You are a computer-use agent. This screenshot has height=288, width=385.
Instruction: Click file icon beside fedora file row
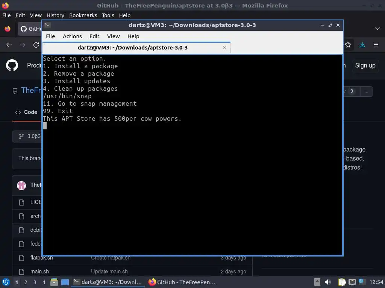point(21,244)
